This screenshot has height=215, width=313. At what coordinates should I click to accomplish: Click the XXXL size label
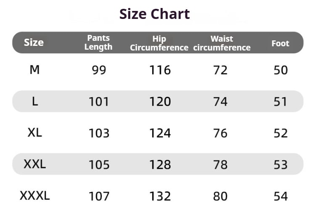35,196
